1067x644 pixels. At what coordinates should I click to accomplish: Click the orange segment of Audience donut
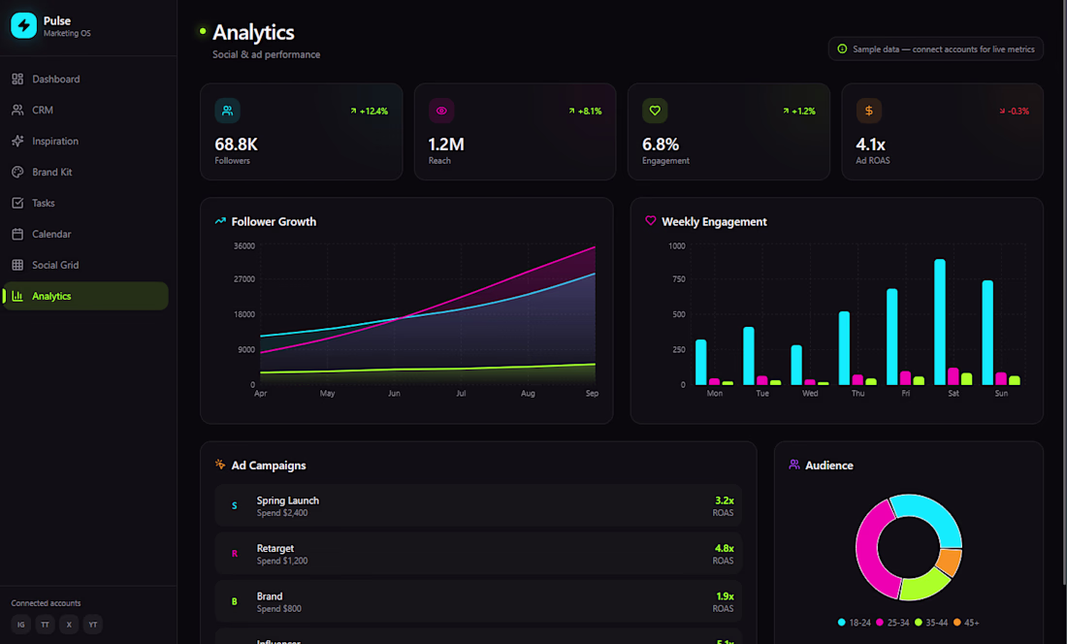point(950,562)
